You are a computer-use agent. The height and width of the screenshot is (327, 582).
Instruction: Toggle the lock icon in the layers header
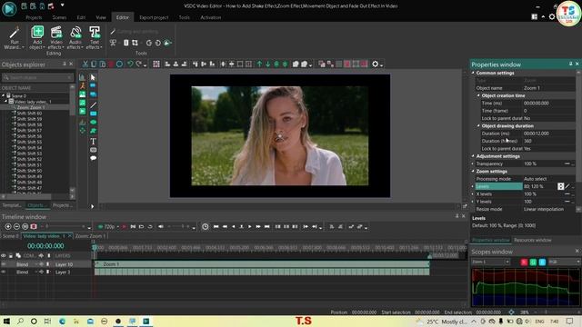(11, 256)
